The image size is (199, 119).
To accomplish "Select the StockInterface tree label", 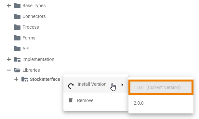I will (x=45, y=79).
